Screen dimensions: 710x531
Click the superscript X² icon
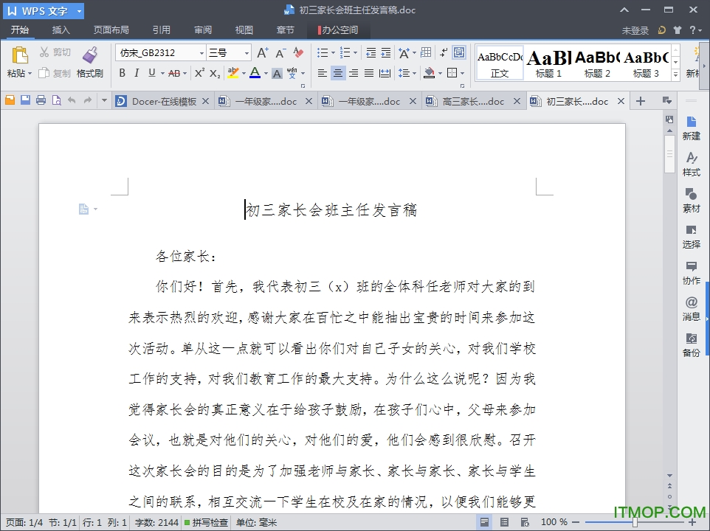pos(199,73)
